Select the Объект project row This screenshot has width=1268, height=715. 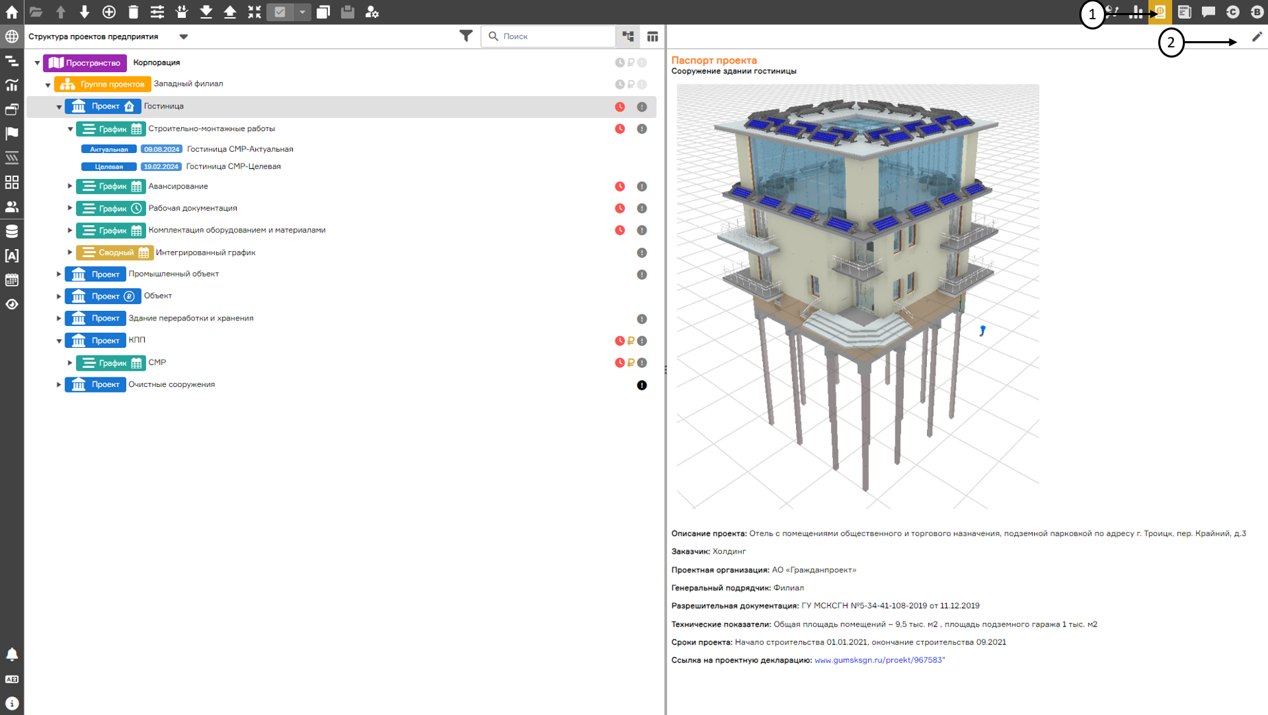click(x=341, y=296)
